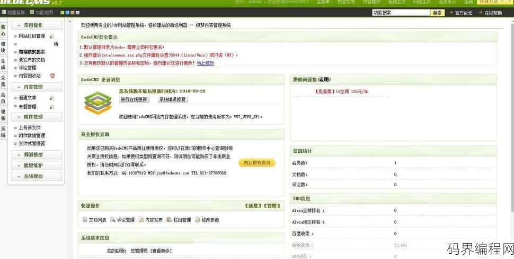Open 系统主页 in top navigation
This screenshot has height=259, width=514.
(x=397, y=2)
